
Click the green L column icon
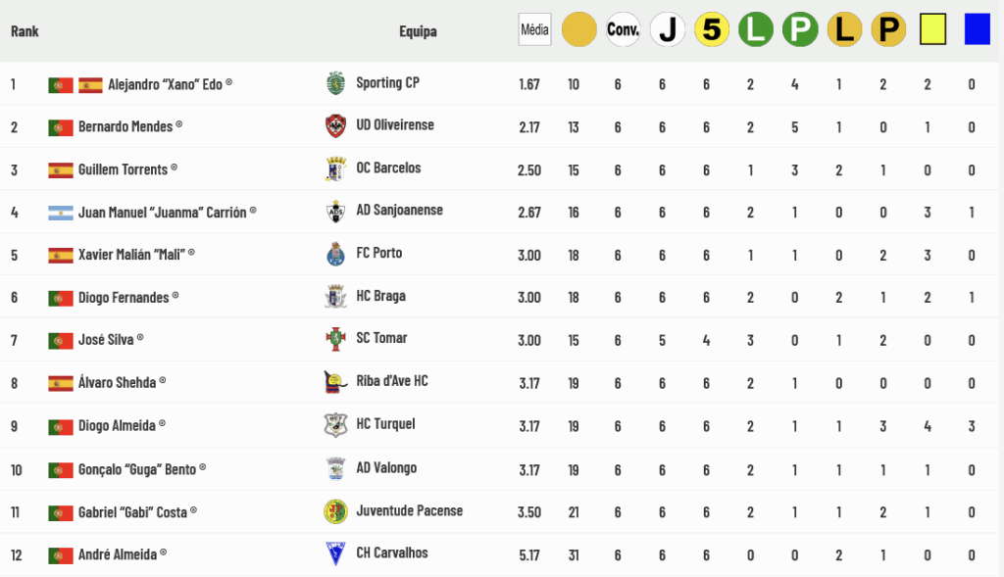[756, 30]
